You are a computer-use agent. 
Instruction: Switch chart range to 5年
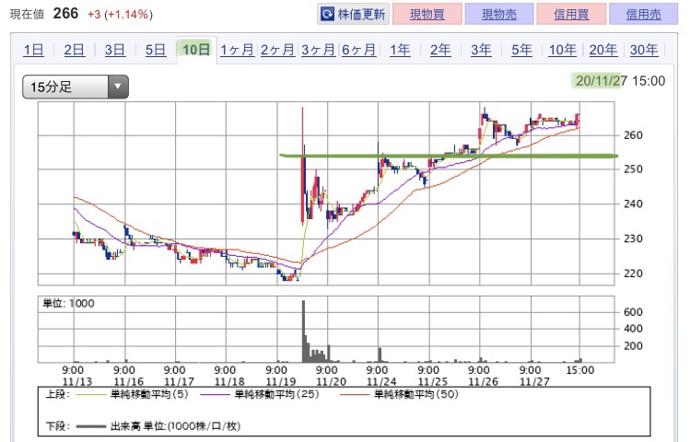(521, 50)
